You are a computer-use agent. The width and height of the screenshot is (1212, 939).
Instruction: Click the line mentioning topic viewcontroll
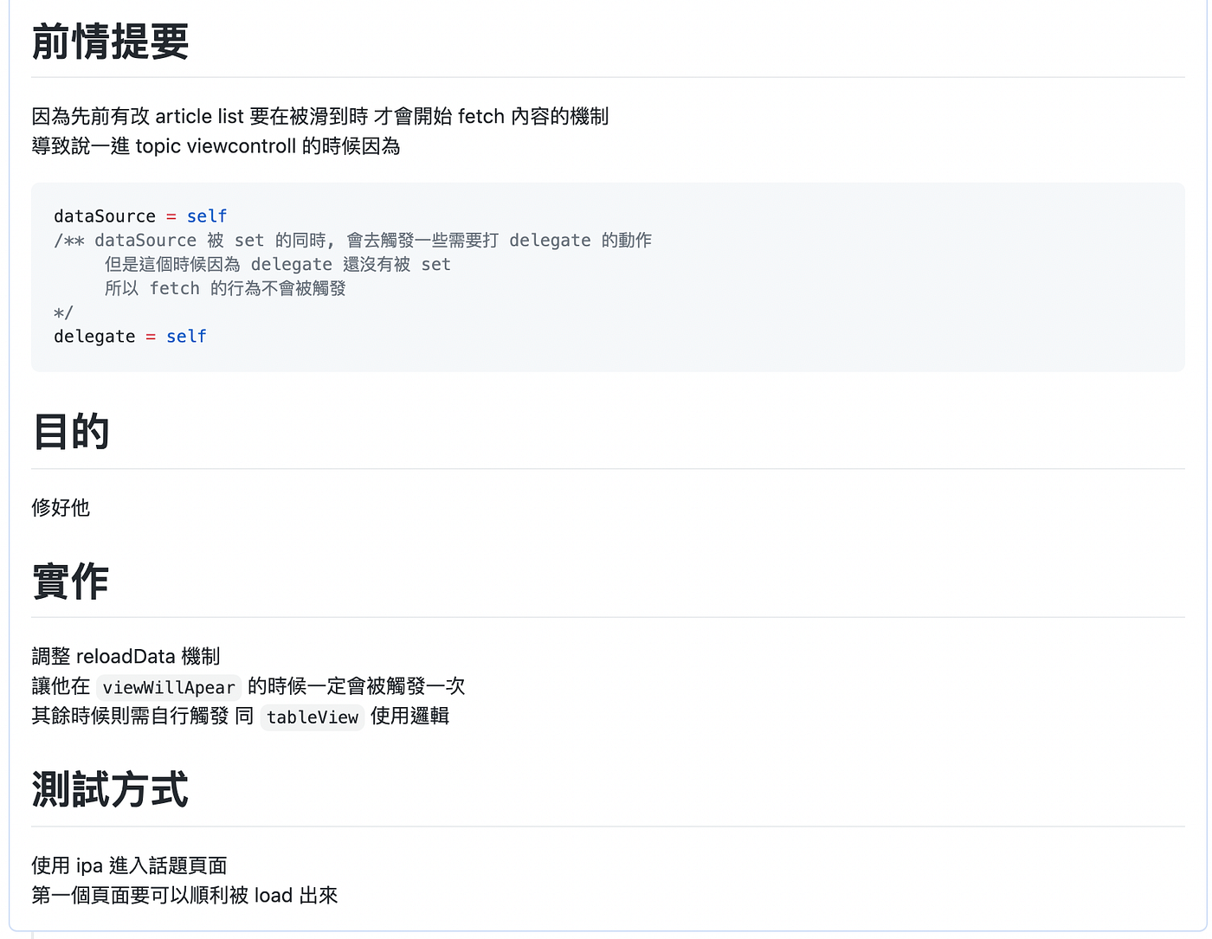click(216, 145)
